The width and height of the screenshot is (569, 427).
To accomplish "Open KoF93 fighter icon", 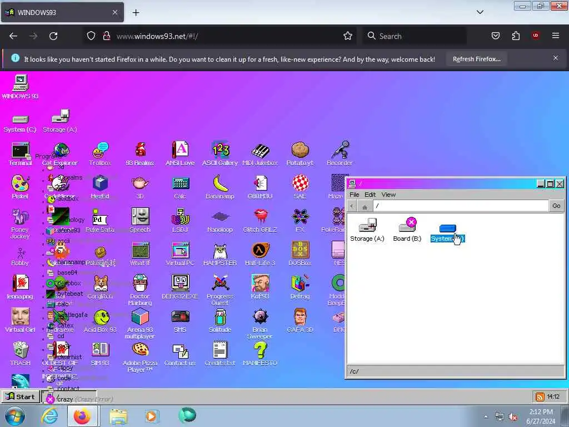I will pyautogui.click(x=260, y=287).
